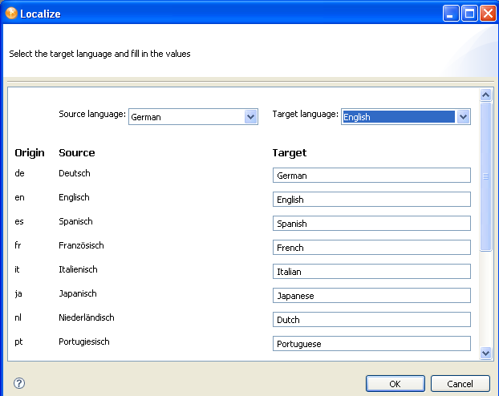Close the Localize dialog window
Screen dimensions: 499x396
pyautogui.click(x=487, y=14)
